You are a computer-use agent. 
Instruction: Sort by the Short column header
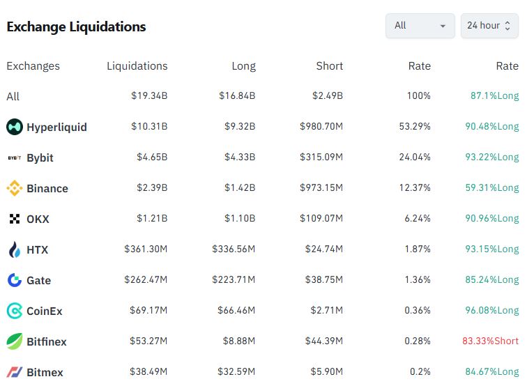coord(329,66)
